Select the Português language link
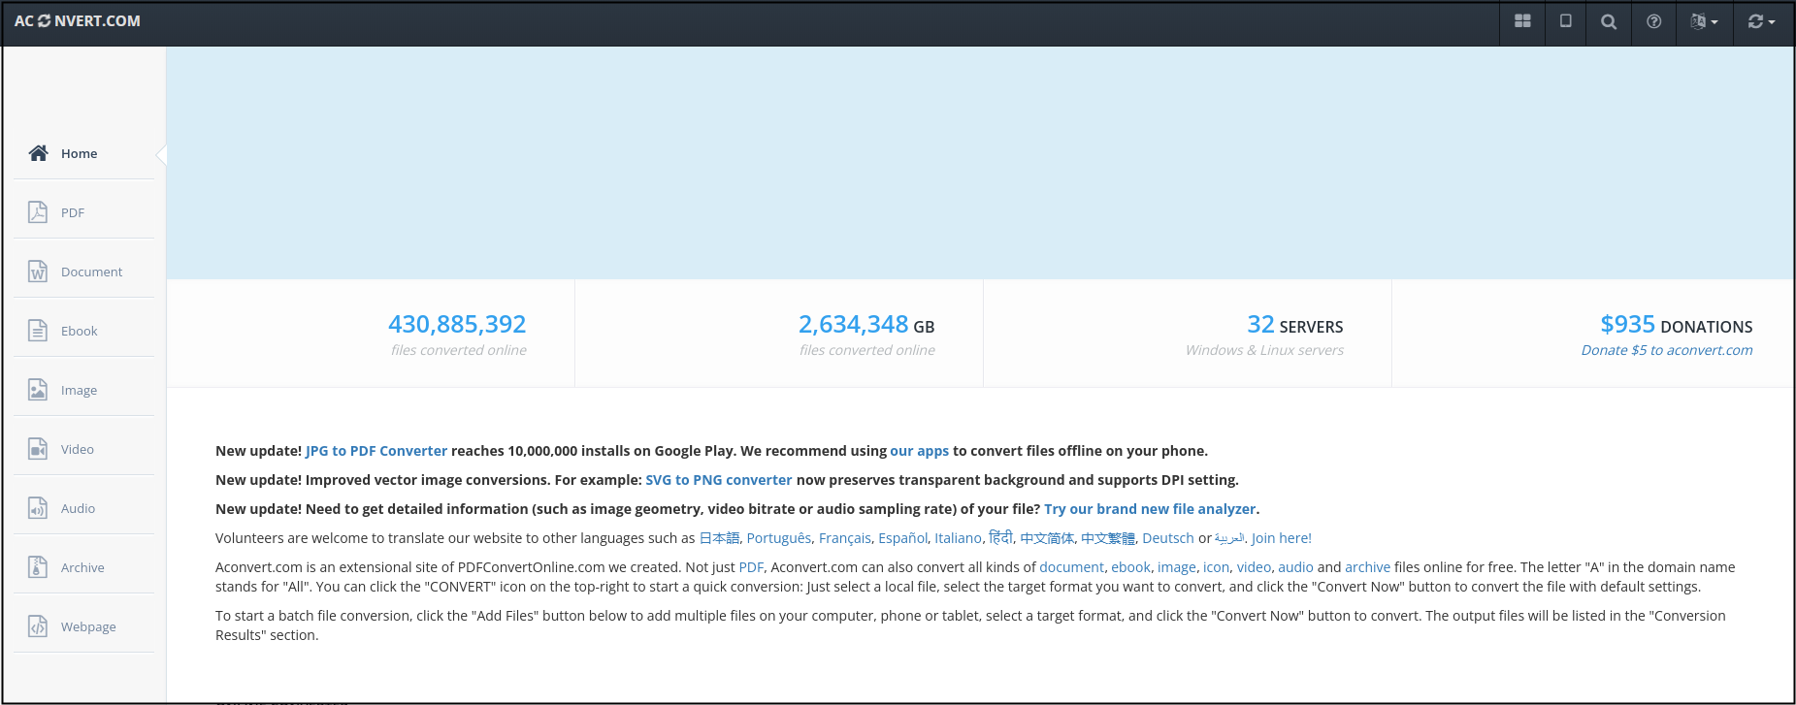 pos(779,538)
